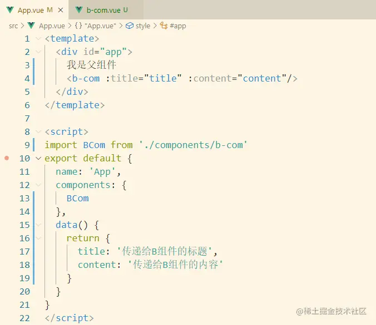
Task: Click the Vue icon in the breadcrumb
Action: 31,26
